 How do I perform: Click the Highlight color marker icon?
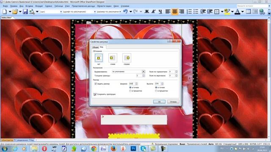tap(227, 11)
